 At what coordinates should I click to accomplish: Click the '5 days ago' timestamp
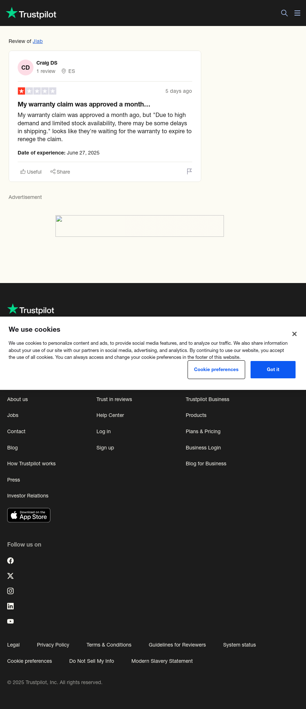click(x=179, y=91)
